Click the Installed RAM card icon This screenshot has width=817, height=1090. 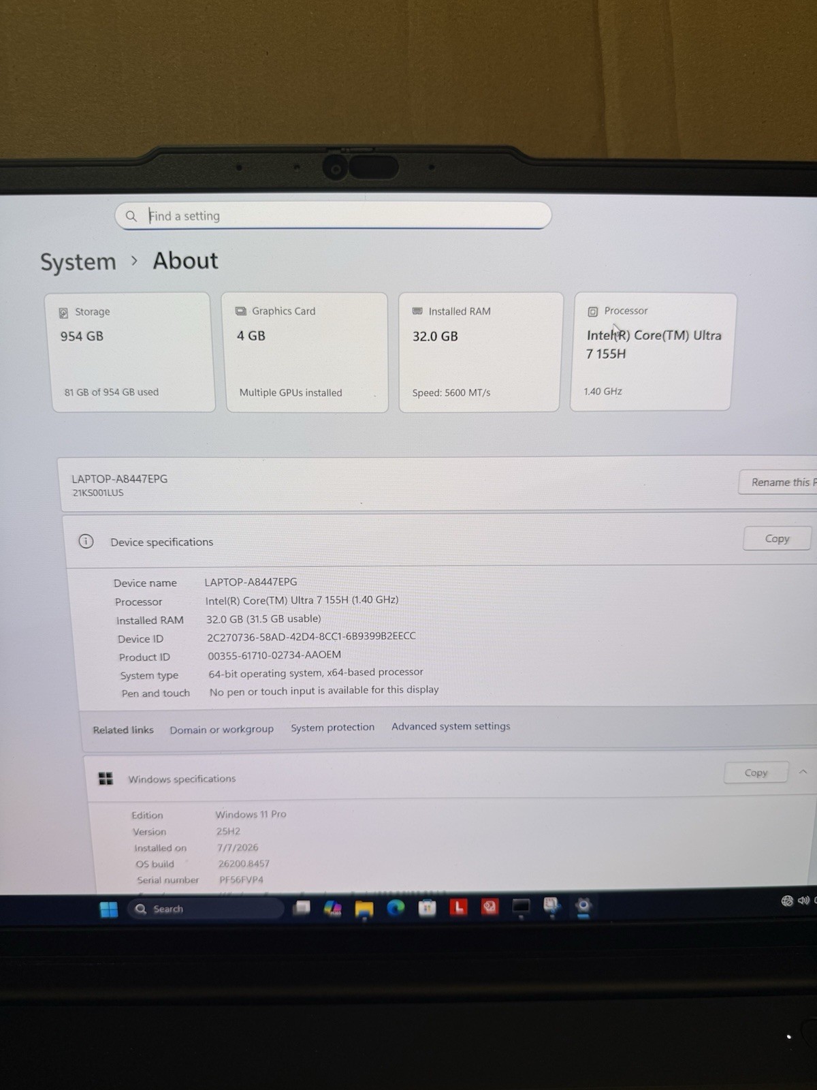pyautogui.click(x=417, y=311)
